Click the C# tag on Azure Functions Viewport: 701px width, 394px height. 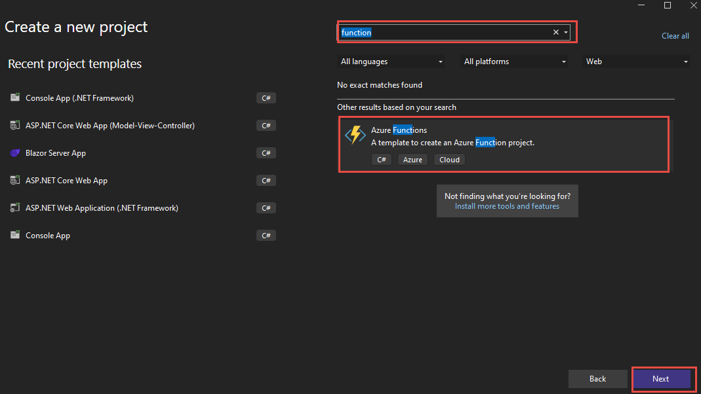[x=382, y=159]
